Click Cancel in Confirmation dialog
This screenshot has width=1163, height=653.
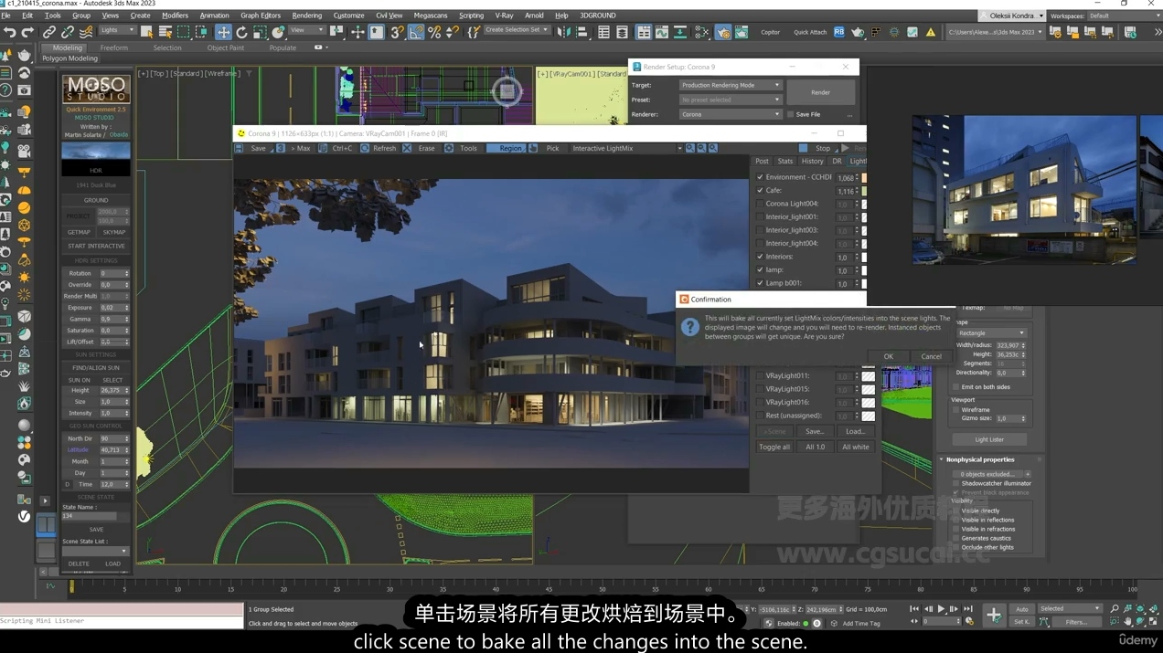point(931,356)
